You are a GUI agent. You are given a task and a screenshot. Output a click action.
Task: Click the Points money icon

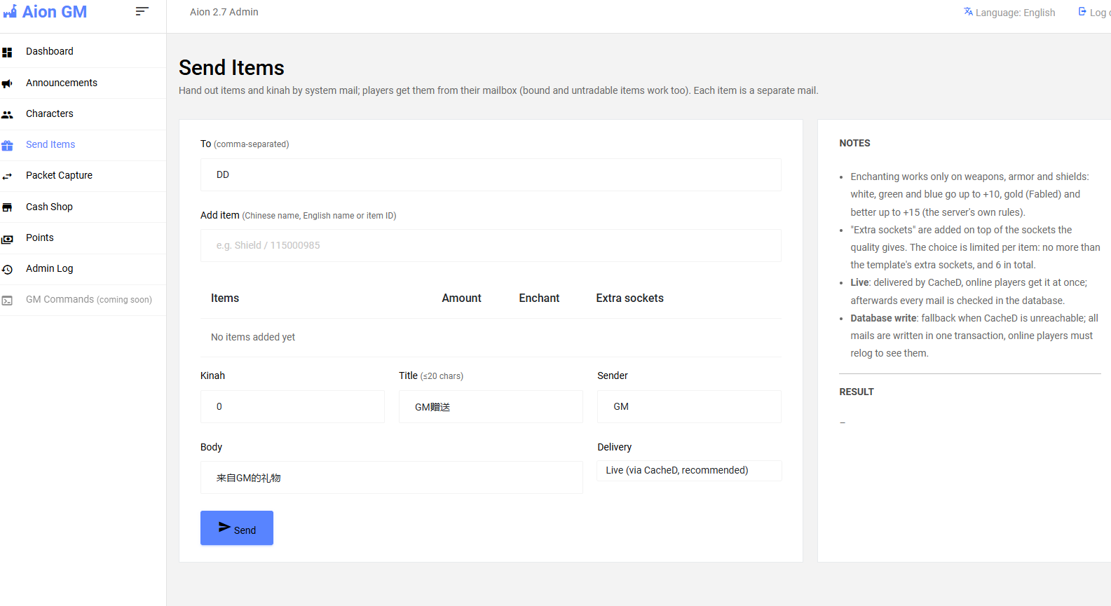[7, 238]
